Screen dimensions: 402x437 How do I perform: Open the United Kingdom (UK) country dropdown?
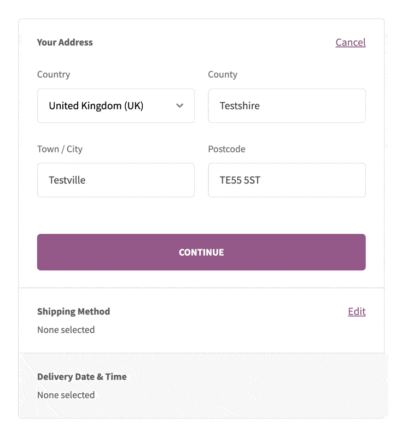coord(116,105)
